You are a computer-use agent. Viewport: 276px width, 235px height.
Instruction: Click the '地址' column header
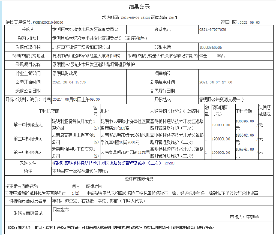(x=125, y=111)
